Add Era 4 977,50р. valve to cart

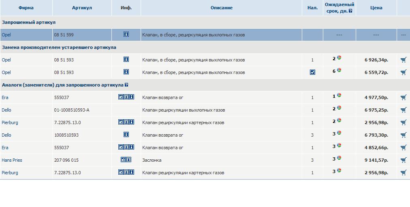click(403, 97)
